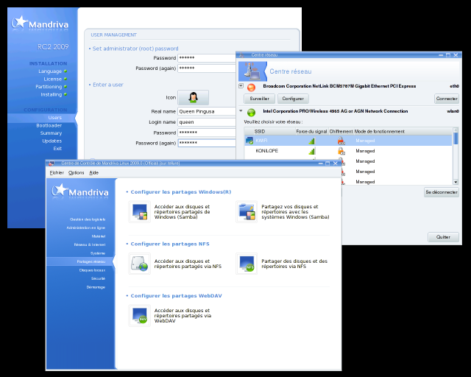The image size is (471, 377).
Task: Click the encryption lock icon in KONILOPE row
Action: click(341, 151)
